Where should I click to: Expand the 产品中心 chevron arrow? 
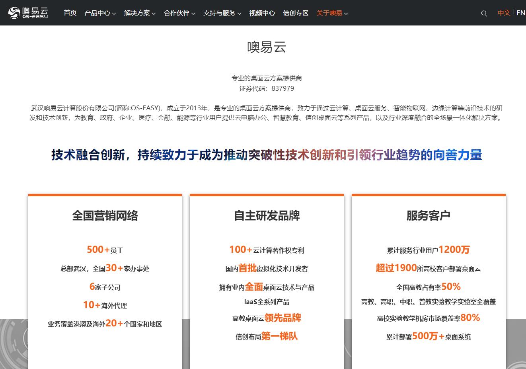coord(114,14)
